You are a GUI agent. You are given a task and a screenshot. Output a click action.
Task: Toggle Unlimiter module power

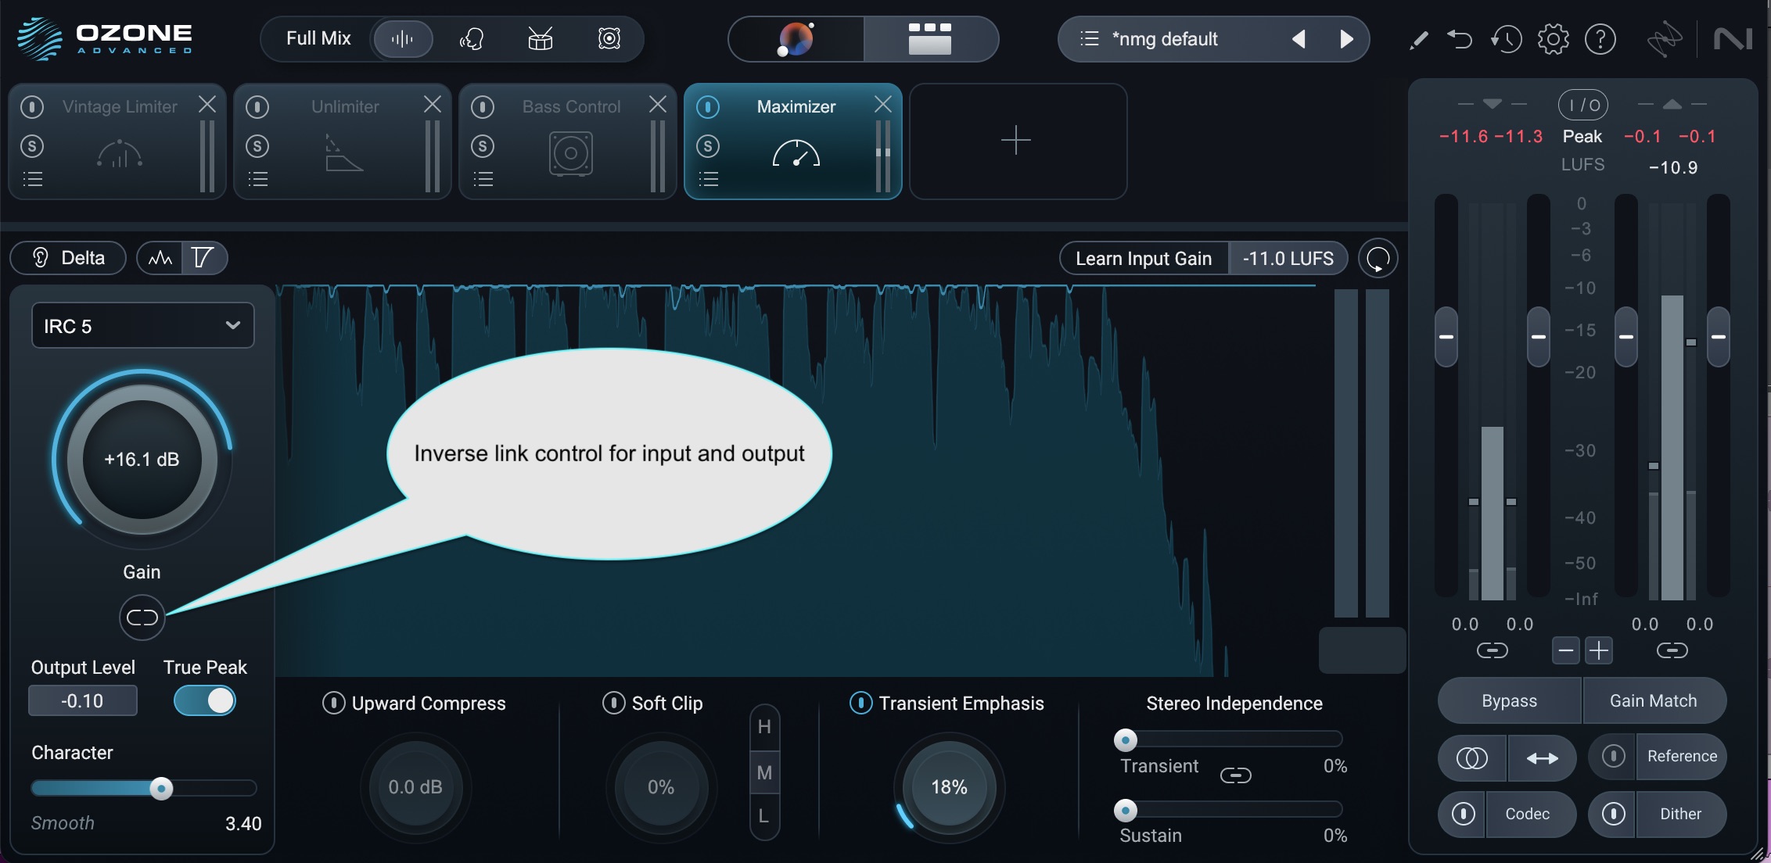257,106
